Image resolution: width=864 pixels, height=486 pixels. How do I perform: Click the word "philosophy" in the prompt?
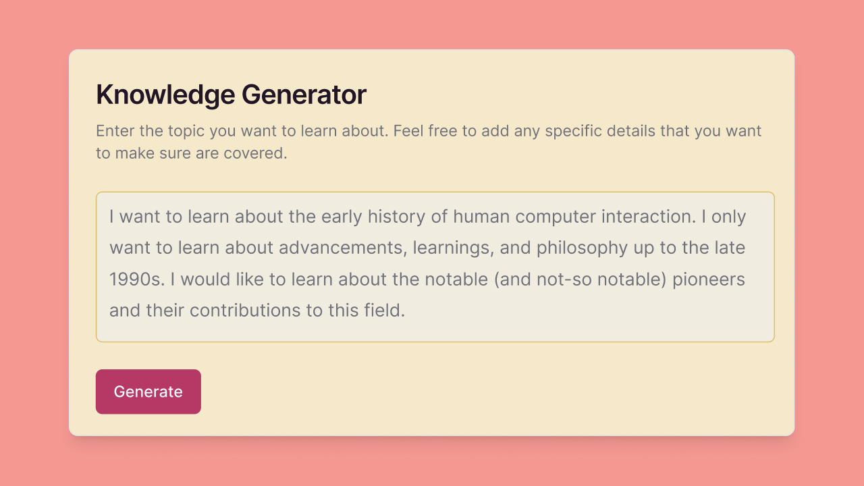[x=581, y=248]
